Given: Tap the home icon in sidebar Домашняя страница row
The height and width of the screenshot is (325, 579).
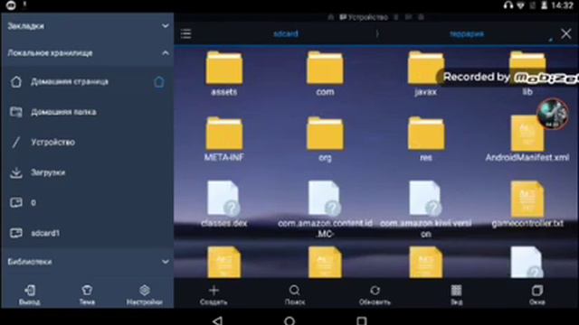Looking at the screenshot, I should tap(16, 81).
